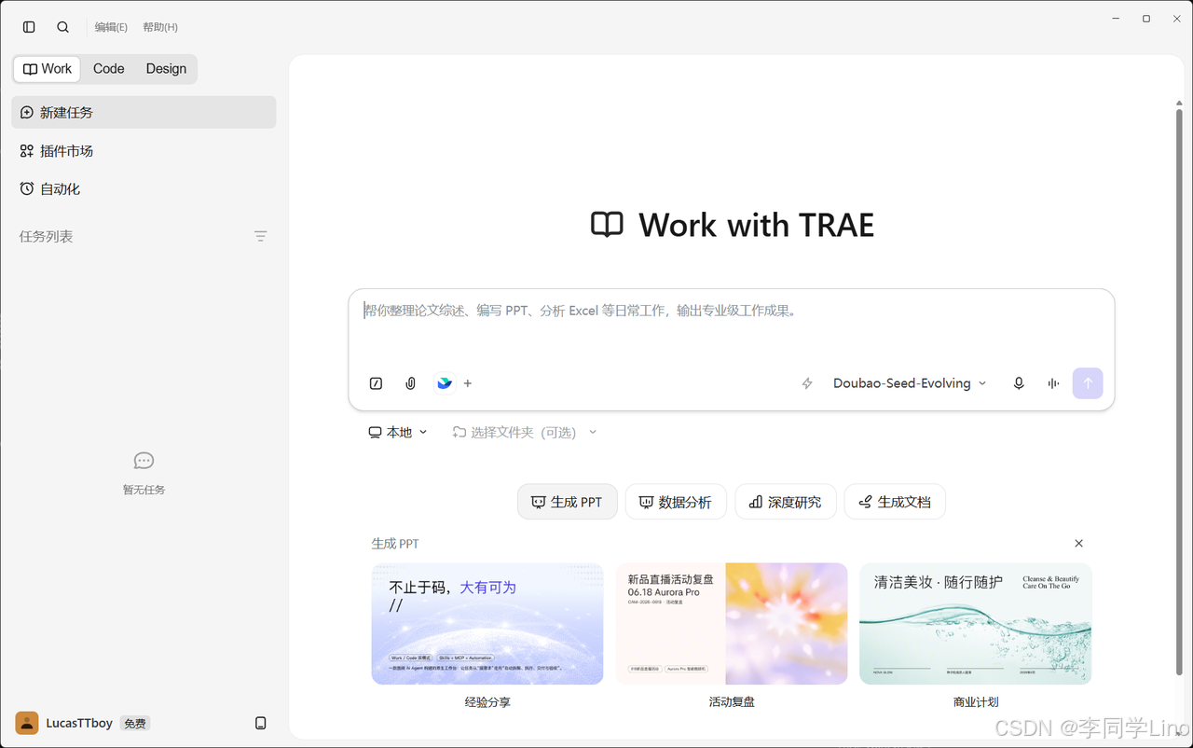Viewport: 1193px width, 748px height.
Task: Open 自动化 in the sidebar
Action: [144, 188]
